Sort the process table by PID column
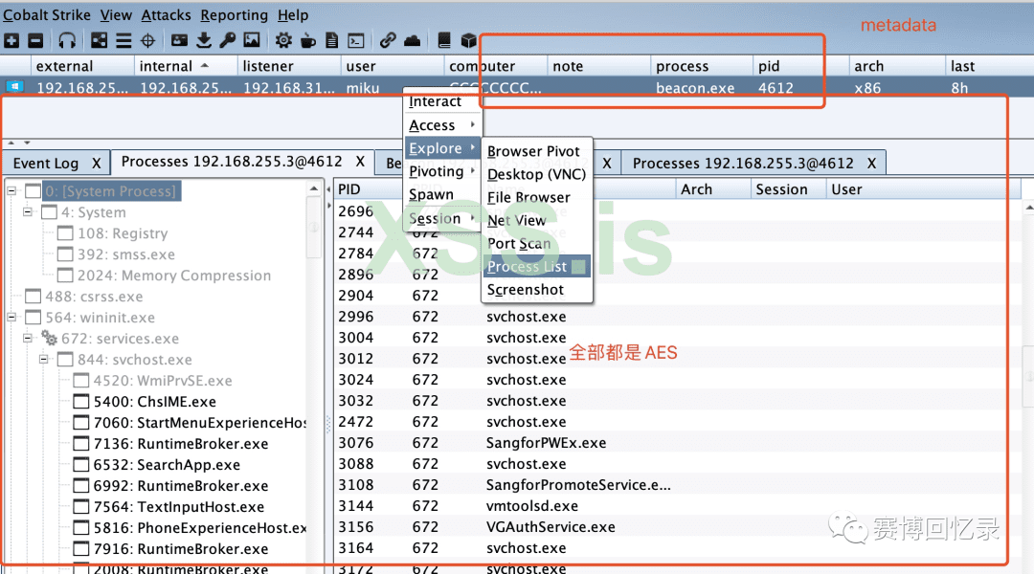This screenshot has height=574, width=1034. point(370,189)
